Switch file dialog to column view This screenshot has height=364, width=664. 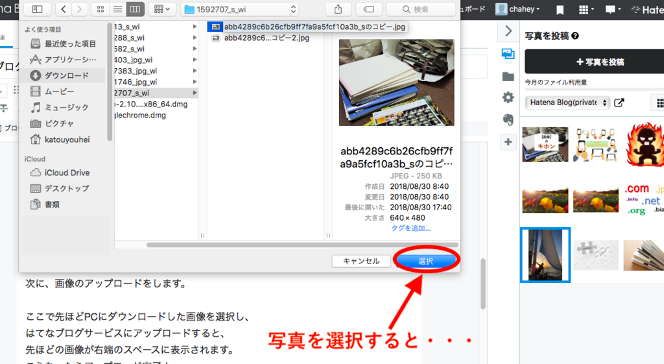click(x=135, y=9)
